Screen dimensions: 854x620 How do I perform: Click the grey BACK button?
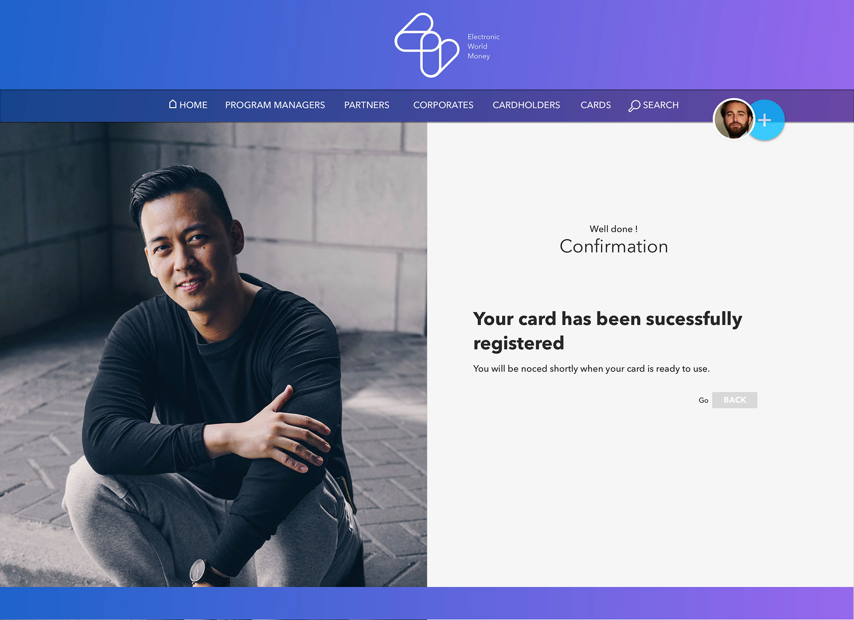point(735,400)
